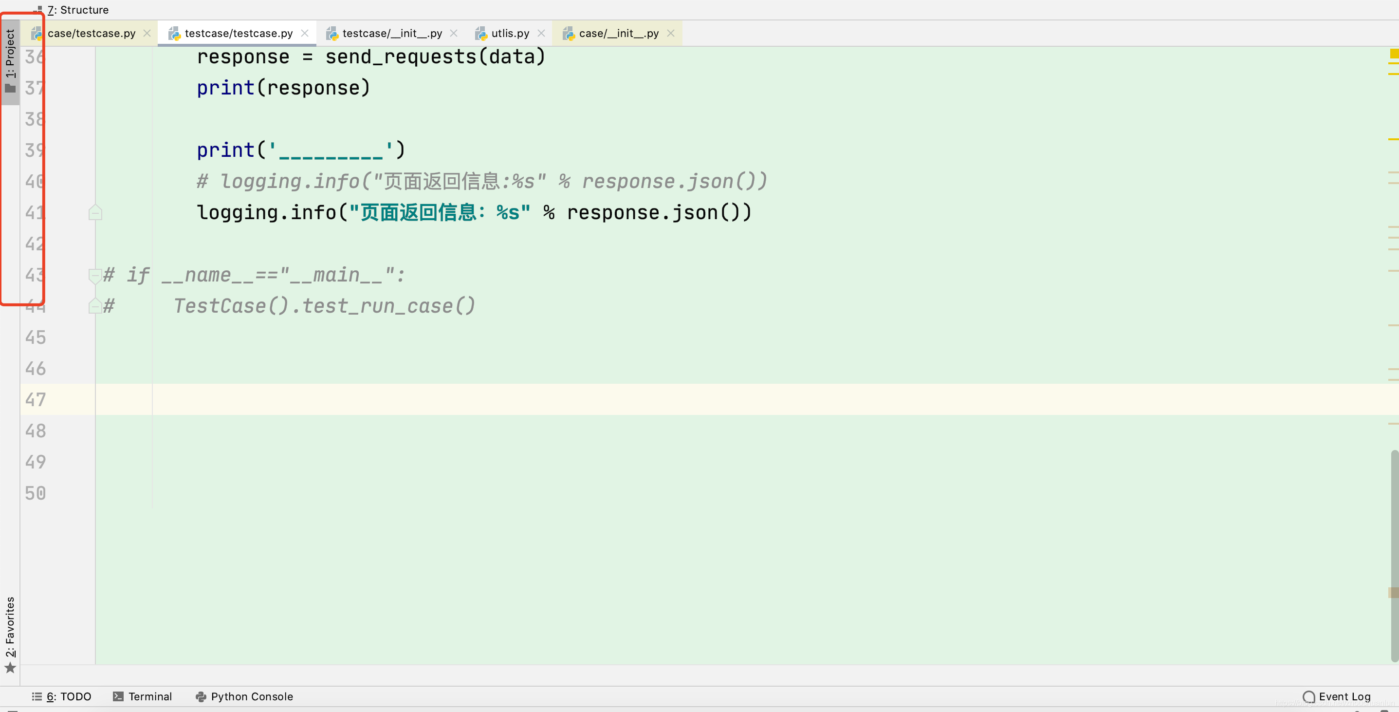
Task: Click Python file icon on case/testcase.py tab
Action: click(37, 34)
